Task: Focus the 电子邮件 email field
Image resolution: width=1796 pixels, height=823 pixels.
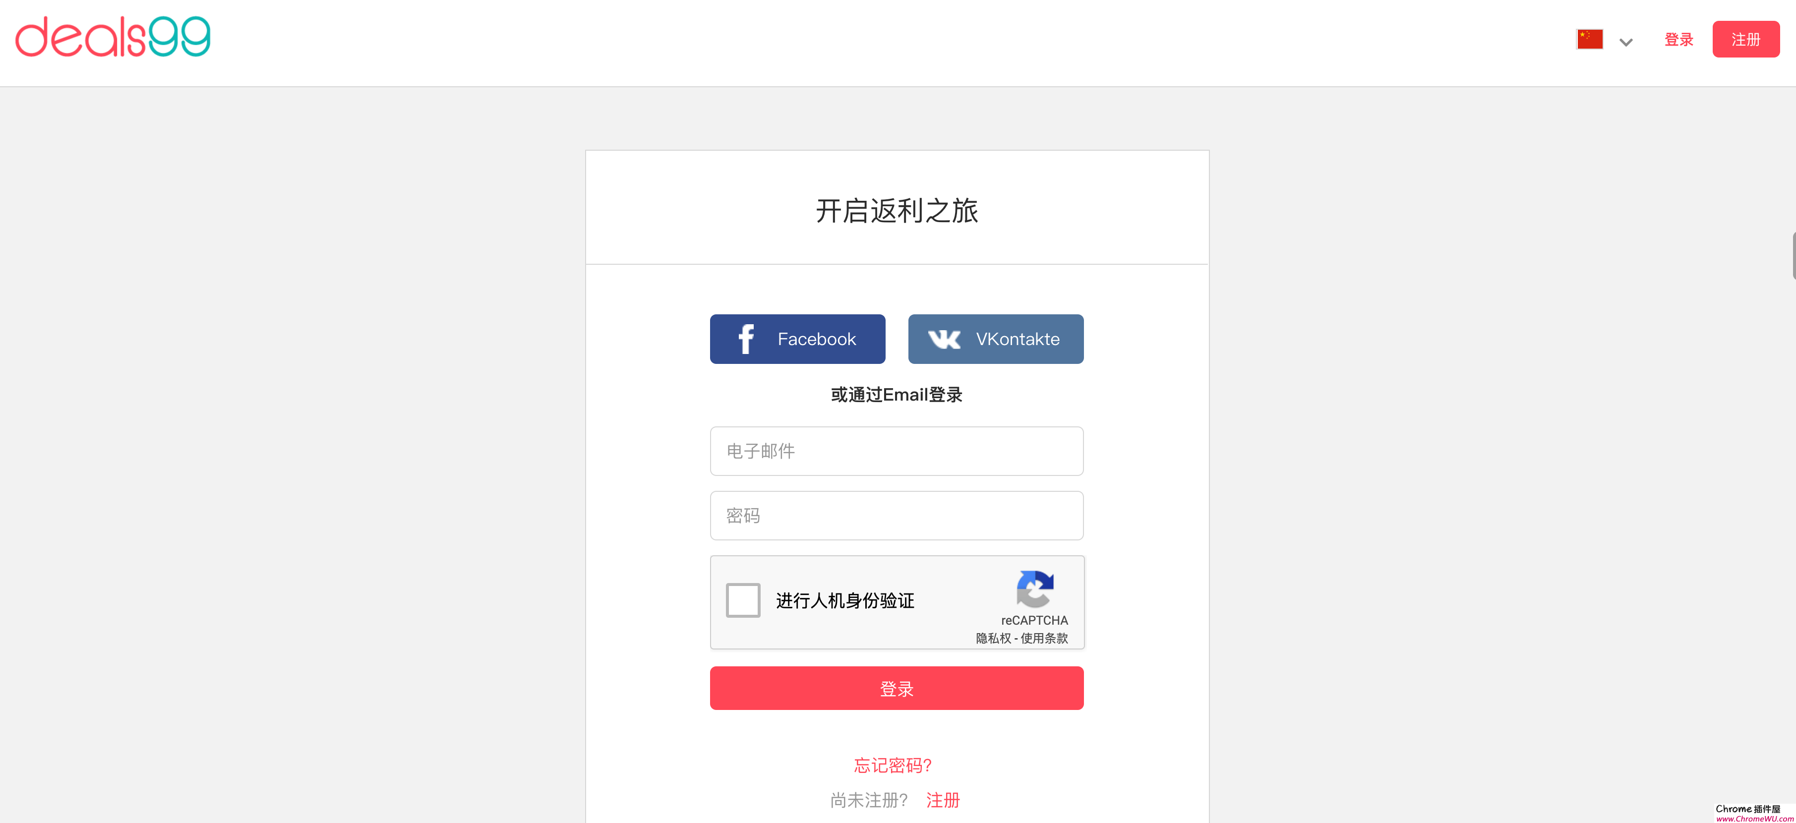Action: click(896, 451)
